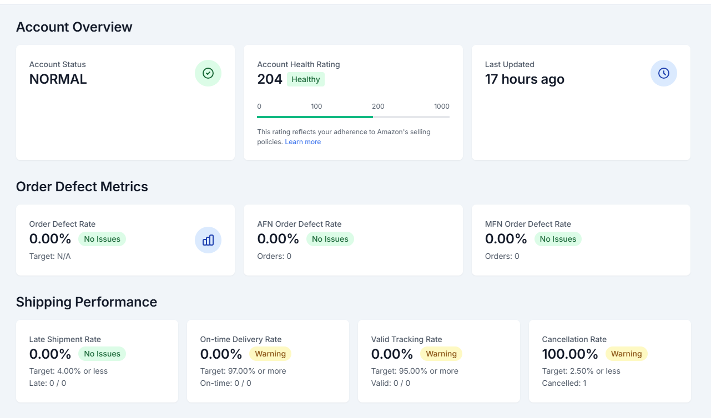Viewport: 711px width, 418px height.
Task: Click the 17 hours ago timestamp
Action: click(x=525, y=79)
